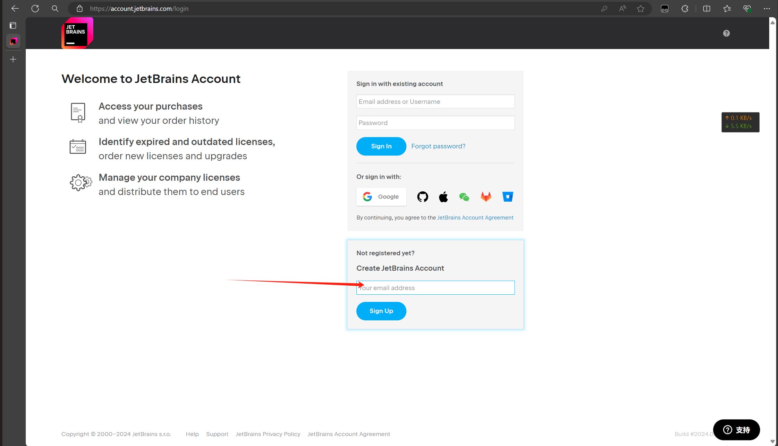The width and height of the screenshot is (778, 446).
Task: Open Forgot password link
Action: 438,146
